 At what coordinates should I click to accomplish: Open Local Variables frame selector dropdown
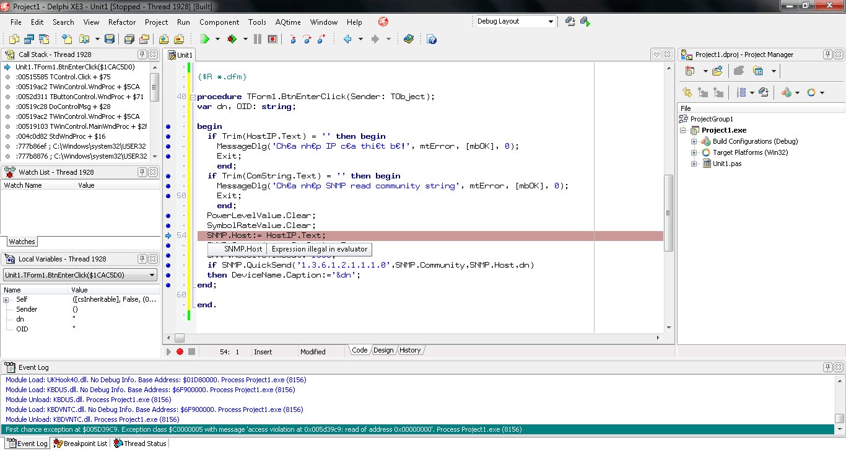[x=152, y=275]
